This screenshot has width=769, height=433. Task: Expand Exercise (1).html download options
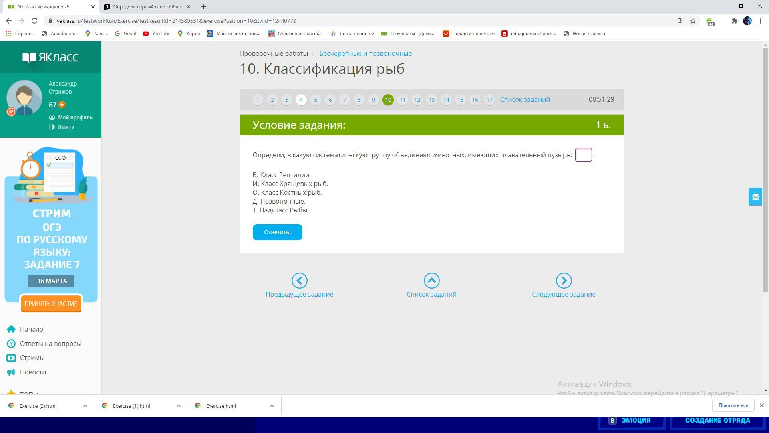(x=178, y=406)
